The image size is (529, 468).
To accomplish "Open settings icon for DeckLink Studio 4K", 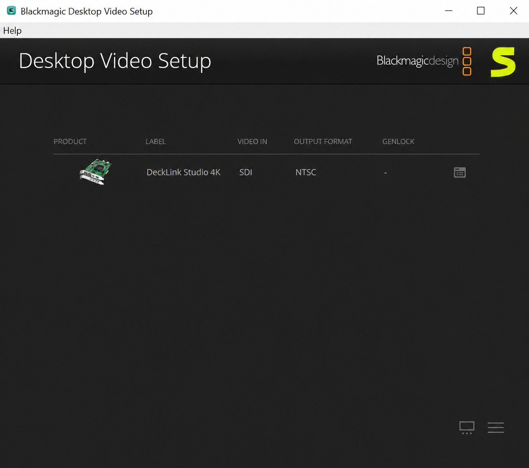I will point(460,173).
